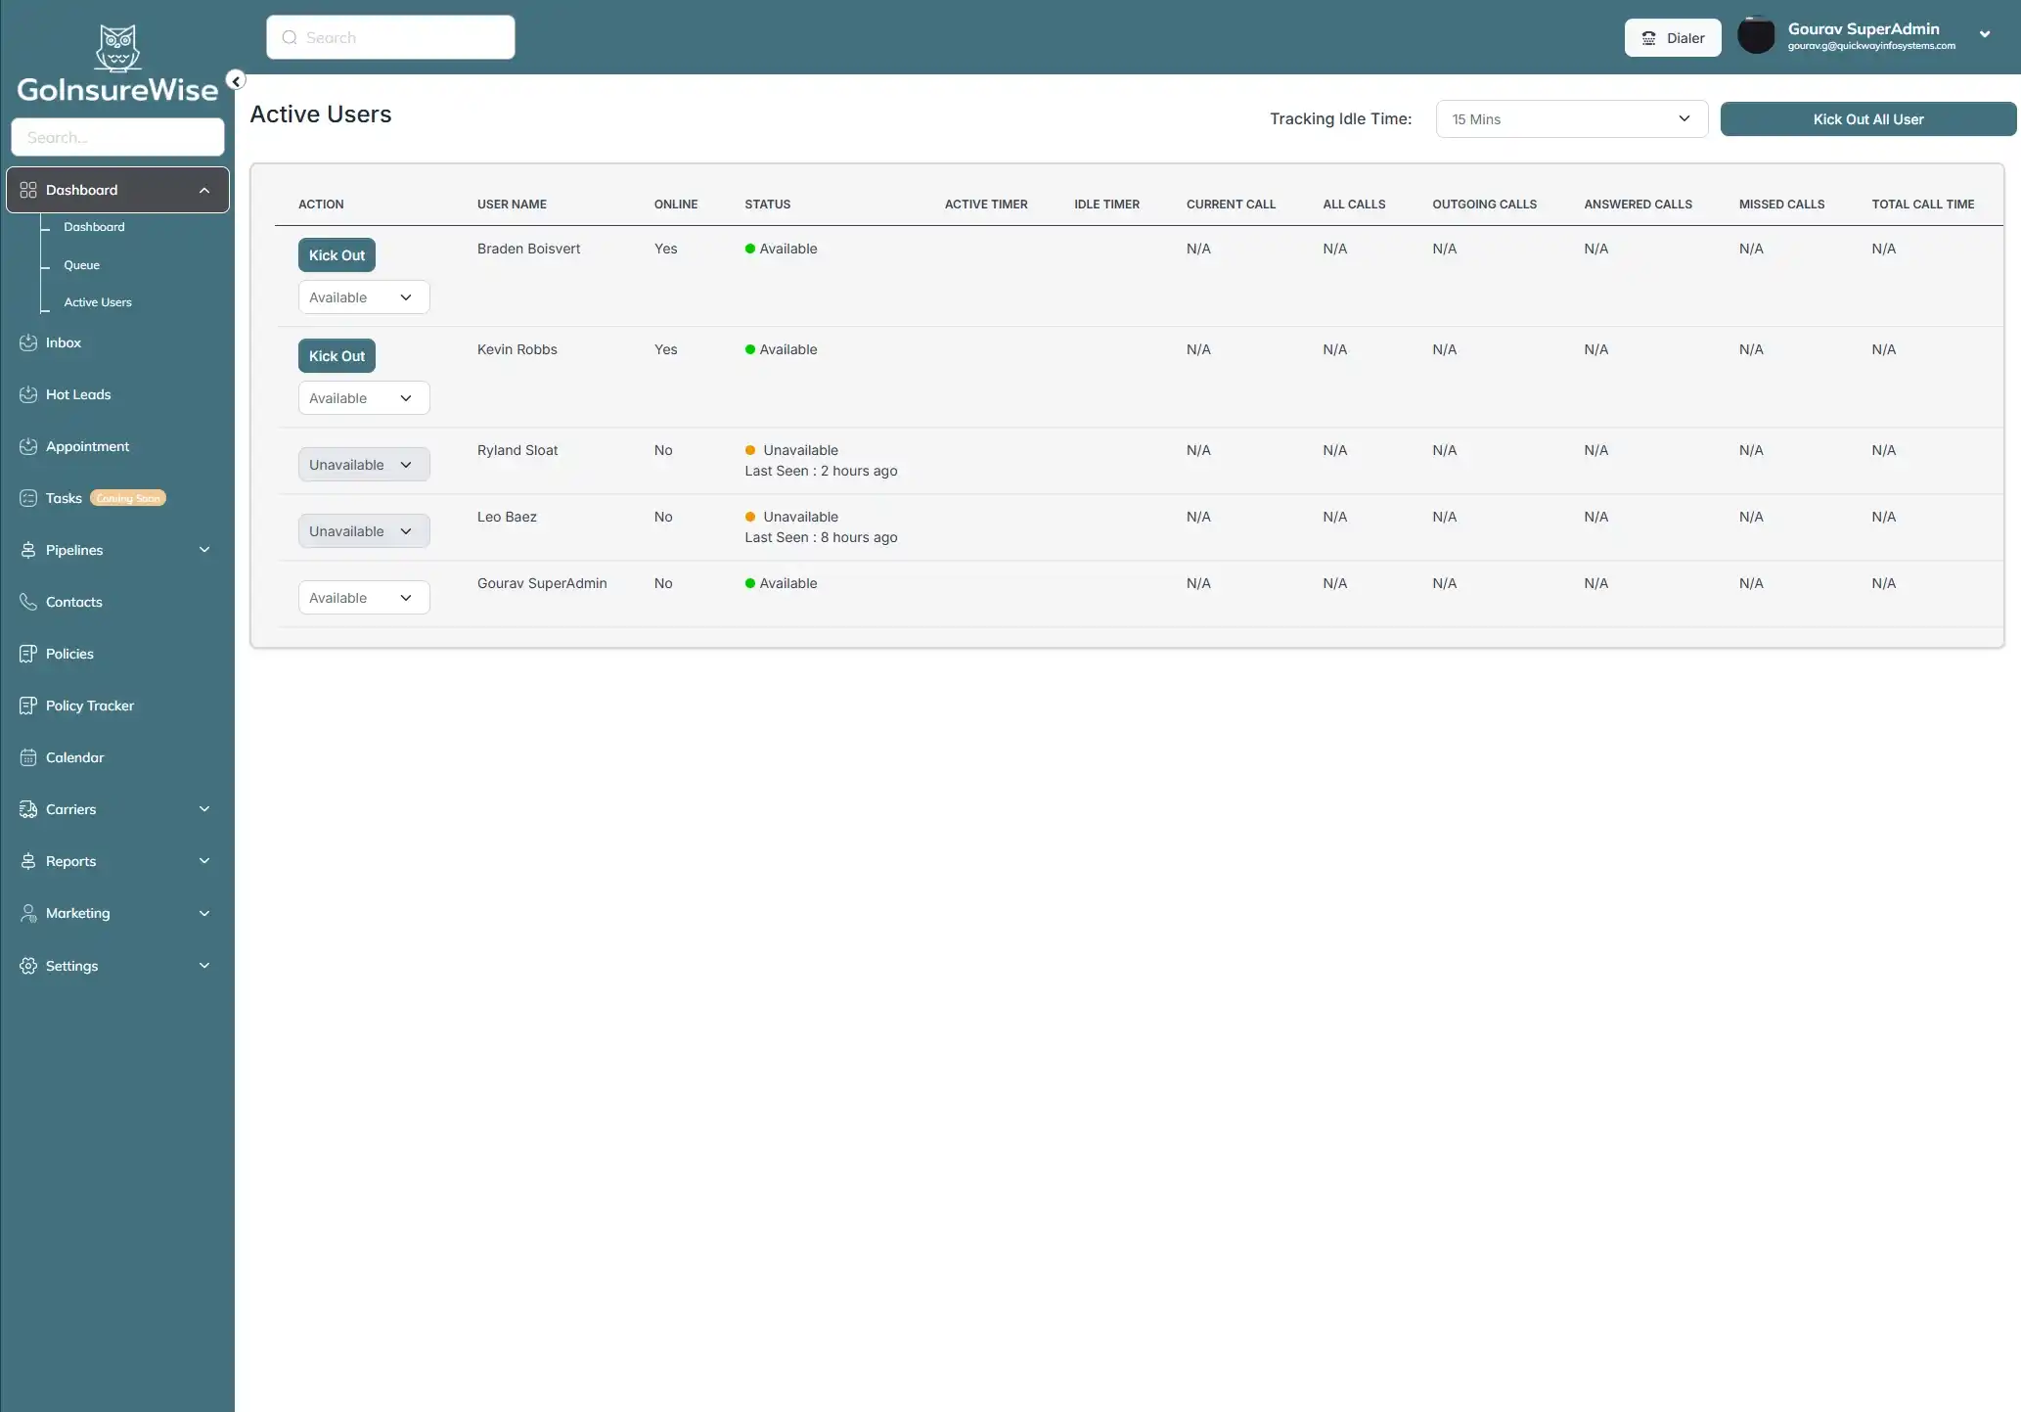This screenshot has width=2021, height=1412.
Task: Click the gourav.g@quickwayinfosystems.com email text
Action: [x=1871, y=46]
